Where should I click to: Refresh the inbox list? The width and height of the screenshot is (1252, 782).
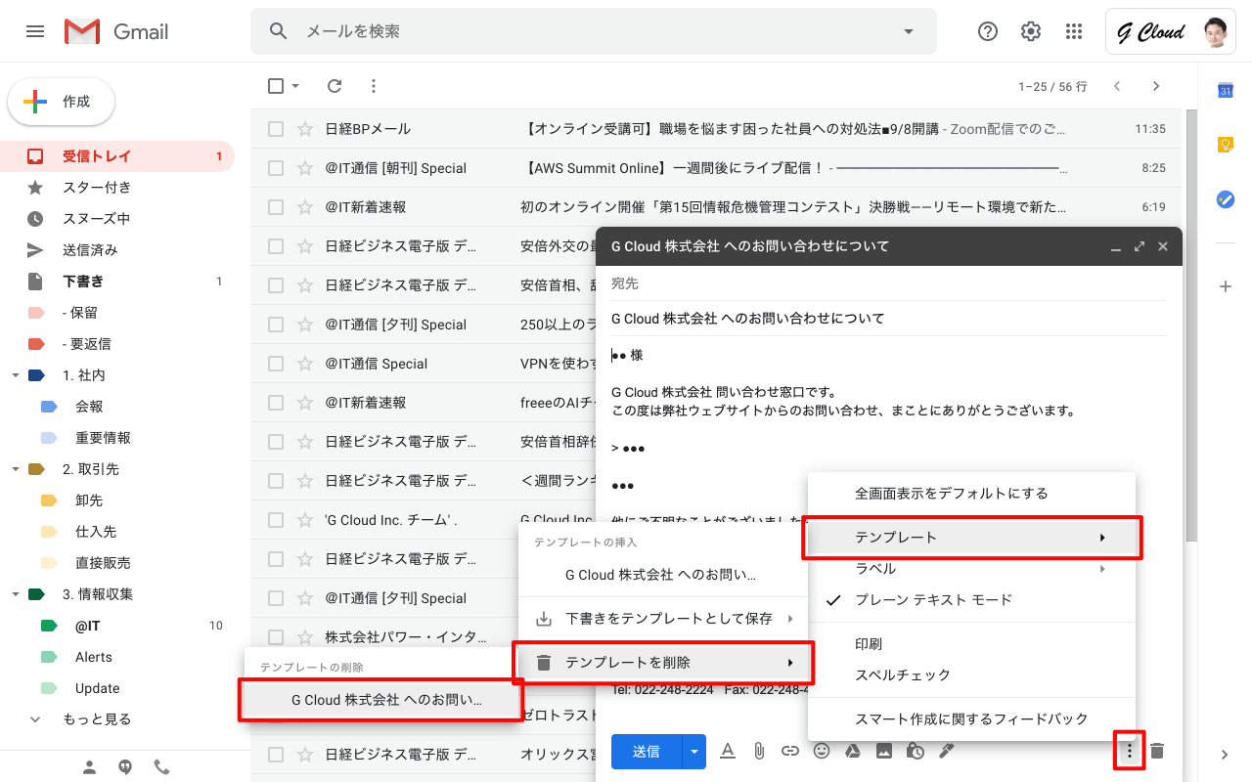pyautogui.click(x=335, y=86)
